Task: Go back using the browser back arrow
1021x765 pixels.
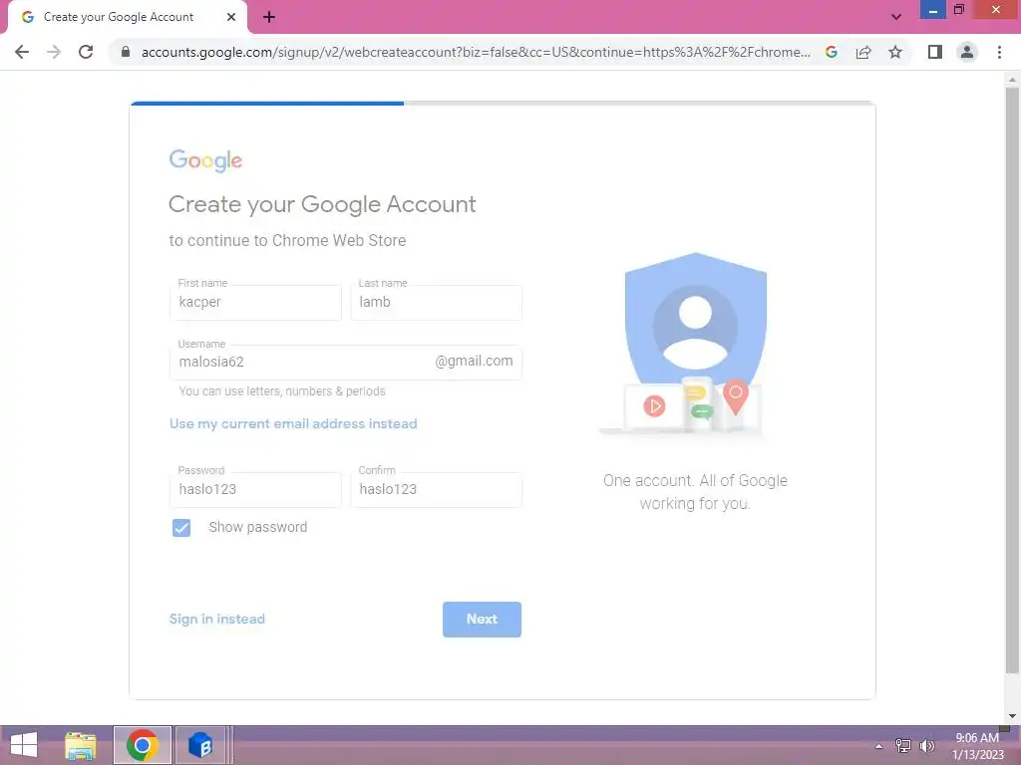Action: (x=22, y=52)
